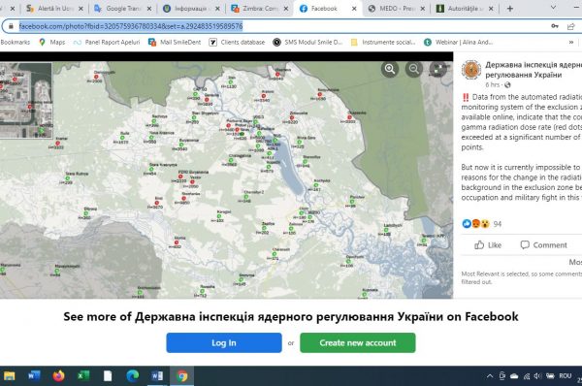Open network icon in system tray
This screenshot has width=582, height=386.
pos(527,376)
